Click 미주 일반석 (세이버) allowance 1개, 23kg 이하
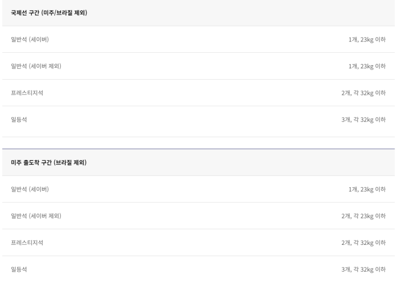 pyautogui.click(x=367, y=189)
